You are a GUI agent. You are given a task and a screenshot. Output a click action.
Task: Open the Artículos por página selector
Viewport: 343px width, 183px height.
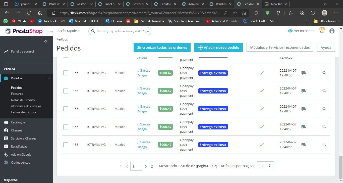[x=265, y=166]
